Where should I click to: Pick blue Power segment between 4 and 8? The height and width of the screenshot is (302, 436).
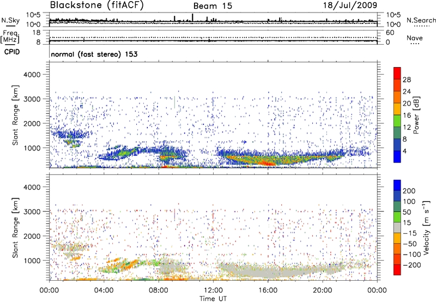(x=397, y=144)
